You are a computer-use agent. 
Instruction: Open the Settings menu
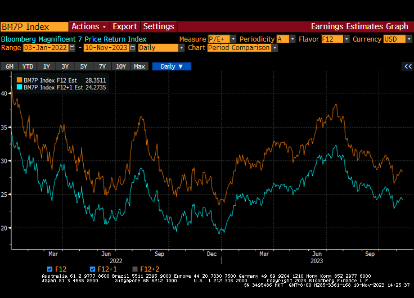(x=159, y=26)
